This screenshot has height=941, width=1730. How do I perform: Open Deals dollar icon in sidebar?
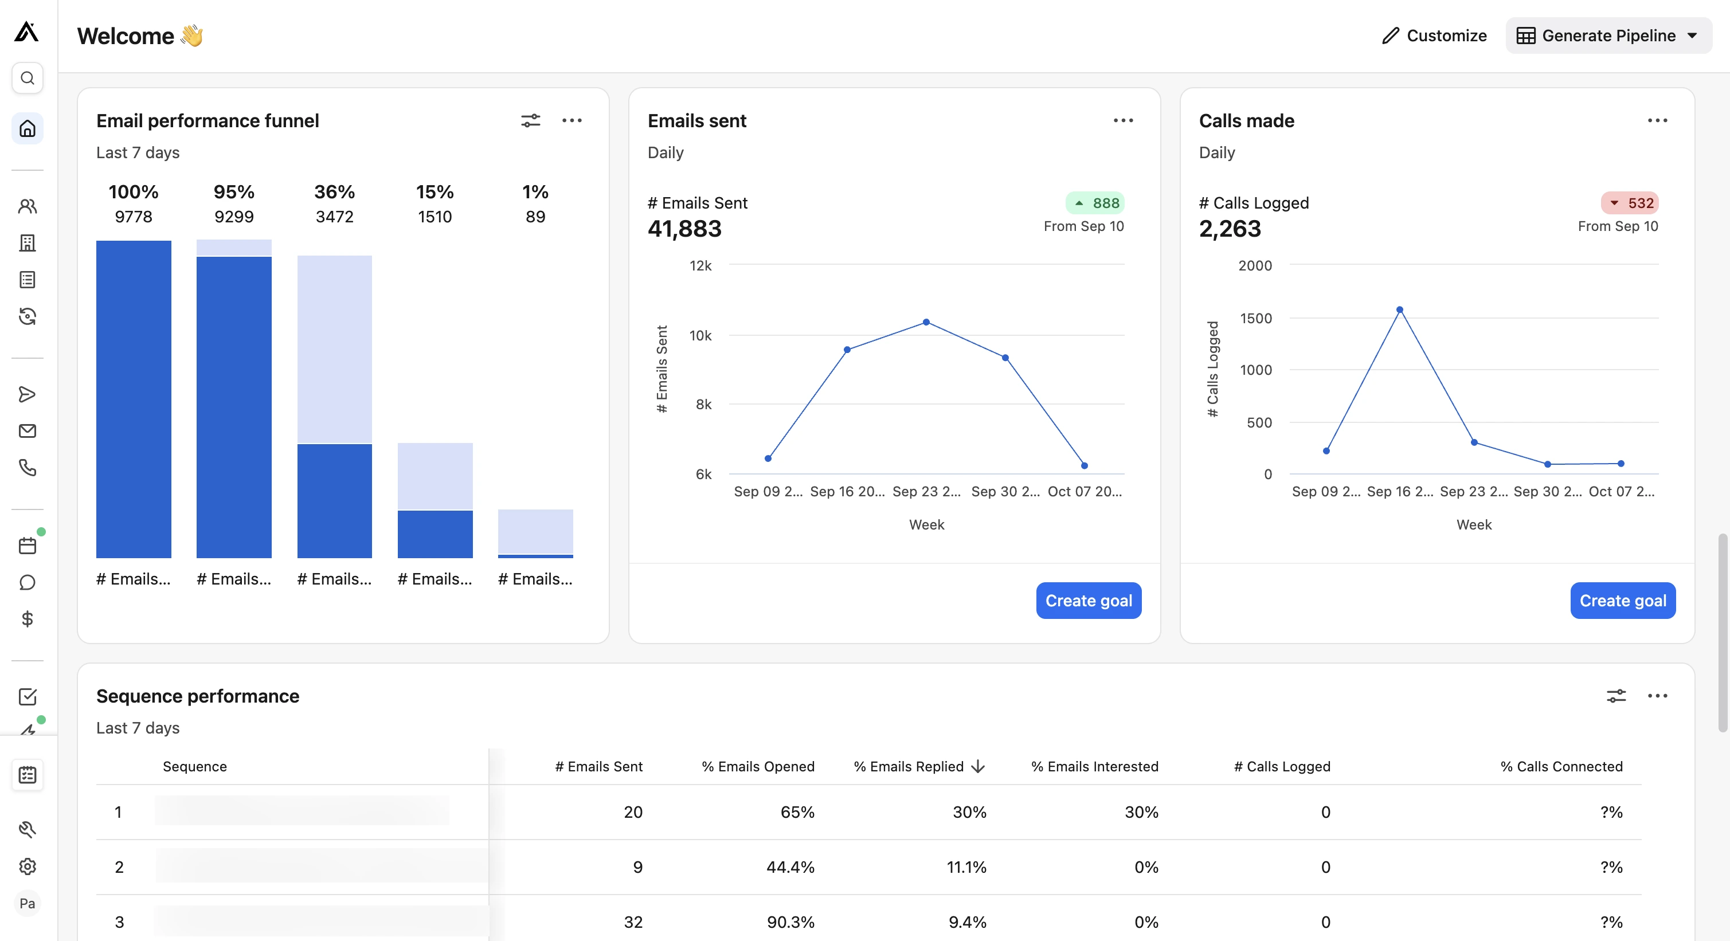point(28,619)
